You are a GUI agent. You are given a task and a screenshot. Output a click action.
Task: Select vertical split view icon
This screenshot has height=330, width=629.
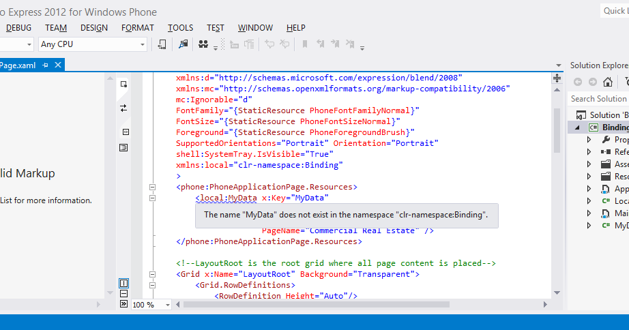point(123,284)
